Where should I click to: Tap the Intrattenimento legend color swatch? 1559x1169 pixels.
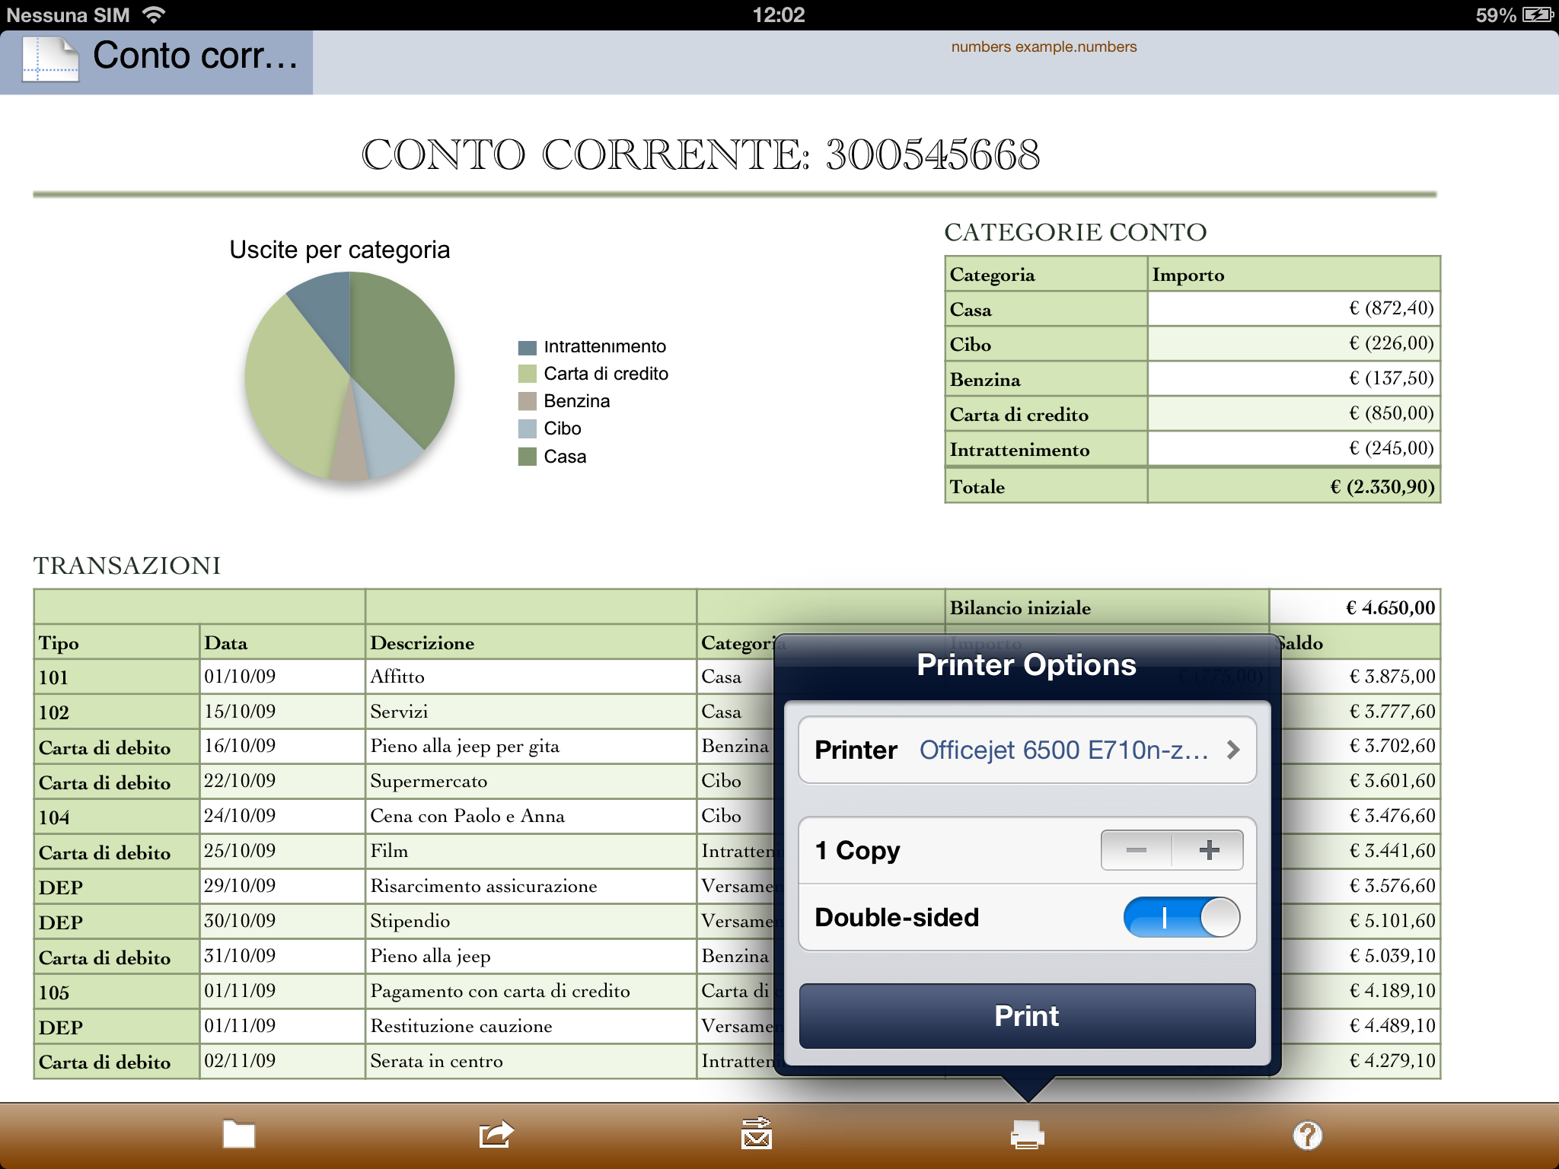point(527,347)
